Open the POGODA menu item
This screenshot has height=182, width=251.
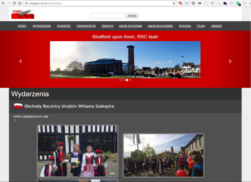pyautogui.click(x=185, y=26)
